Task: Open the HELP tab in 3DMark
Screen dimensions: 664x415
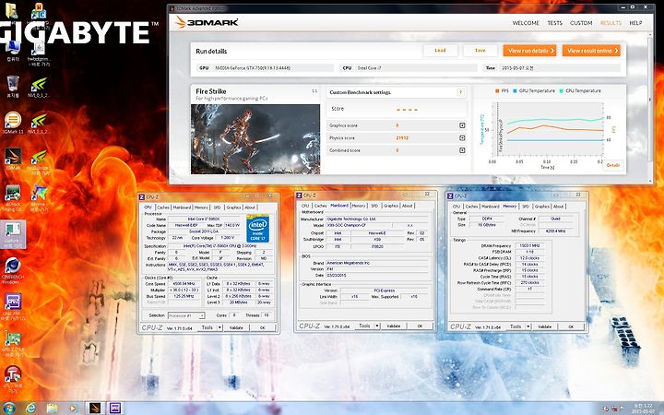Action: click(635, 23)
